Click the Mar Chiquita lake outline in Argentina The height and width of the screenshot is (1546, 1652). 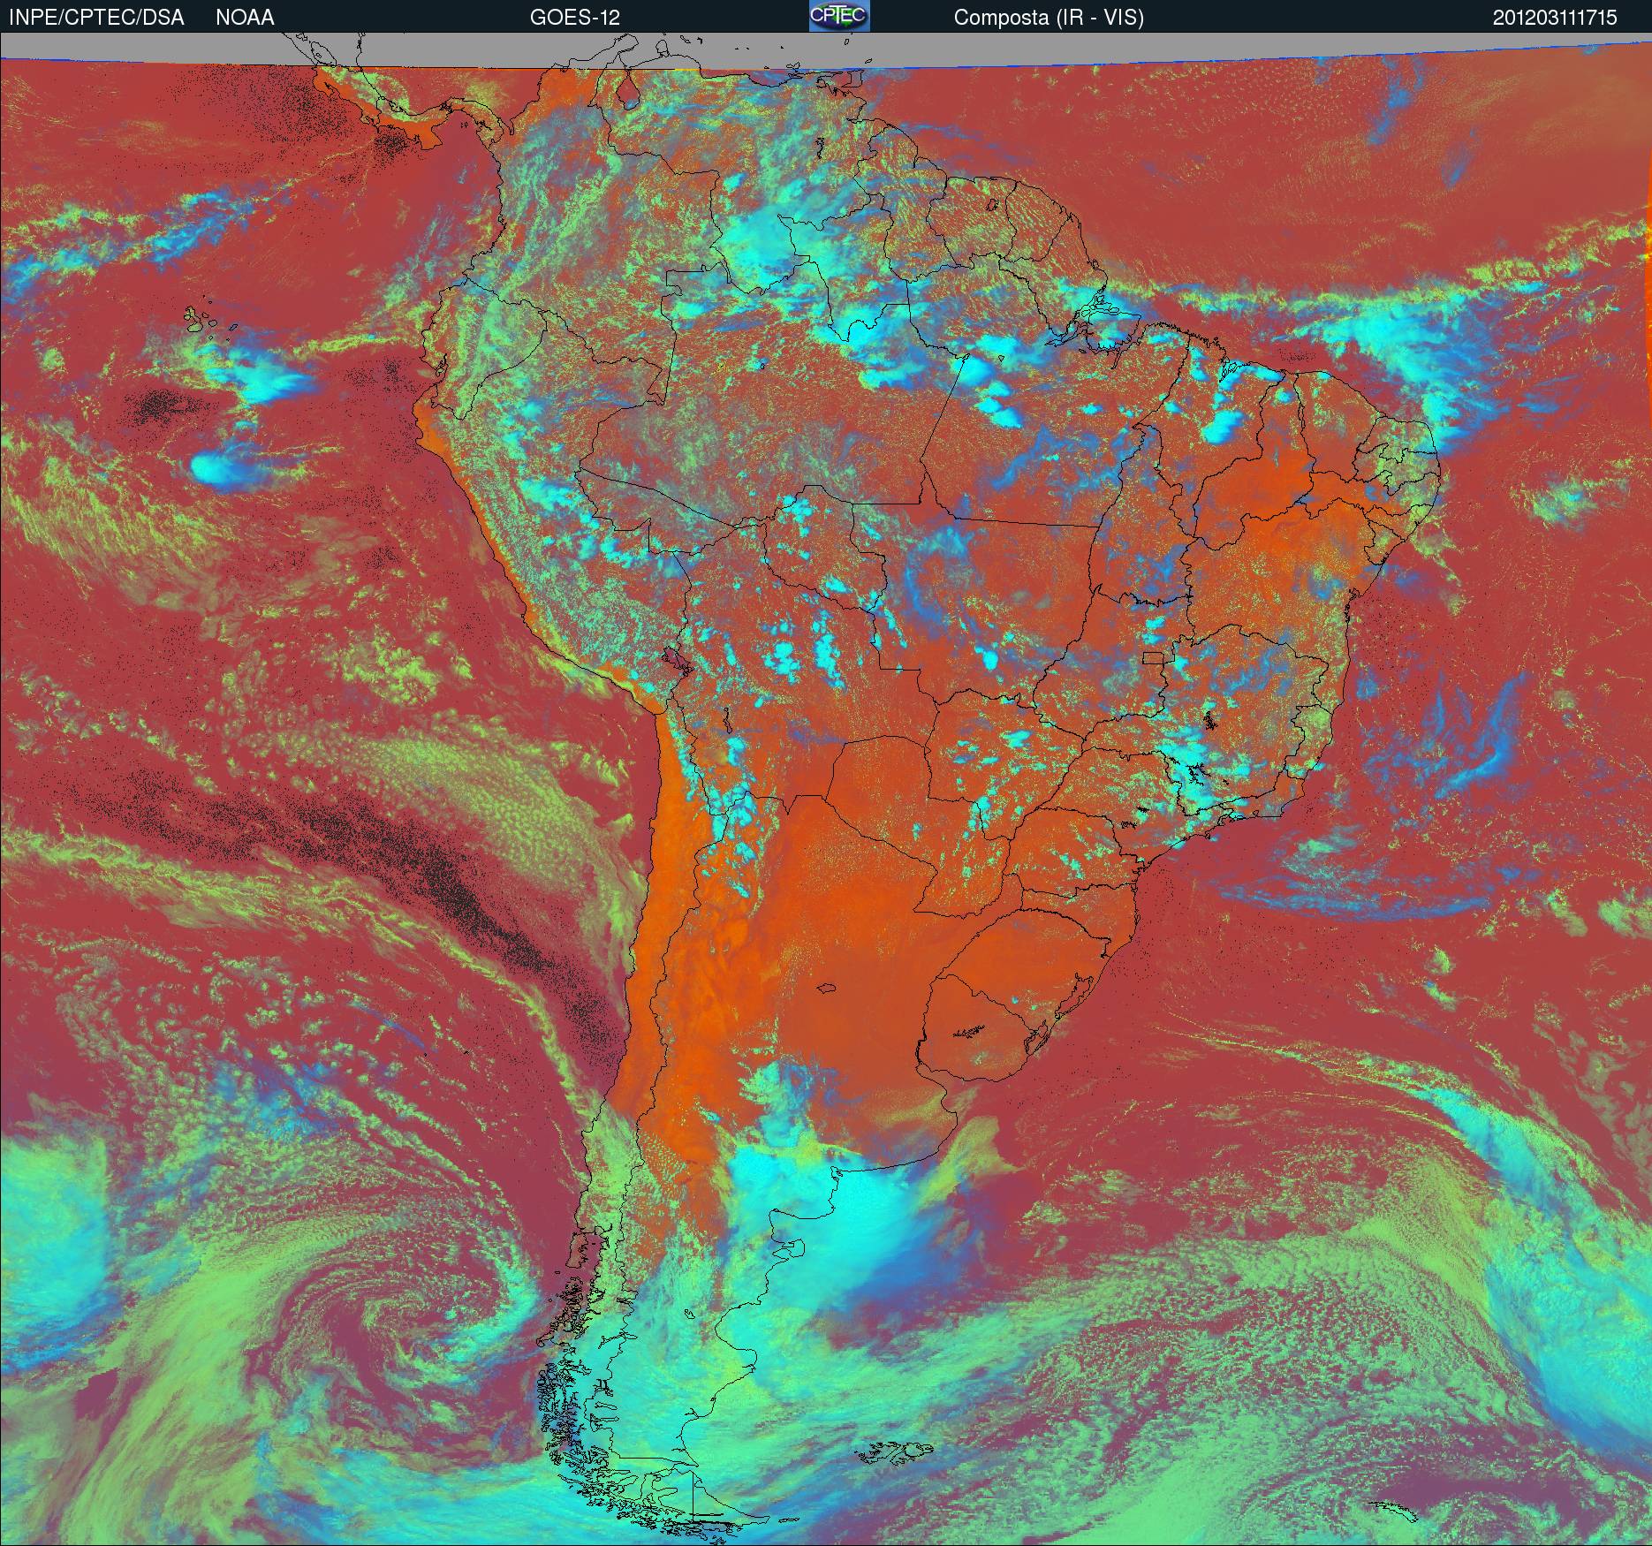[x=828, y=988]
